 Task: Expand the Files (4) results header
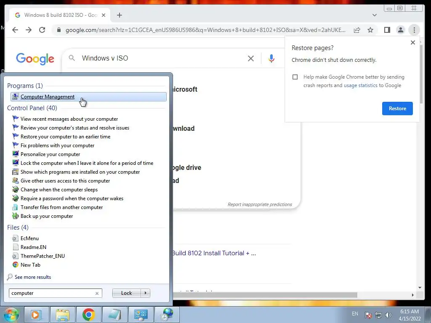(x=18, y=228)
